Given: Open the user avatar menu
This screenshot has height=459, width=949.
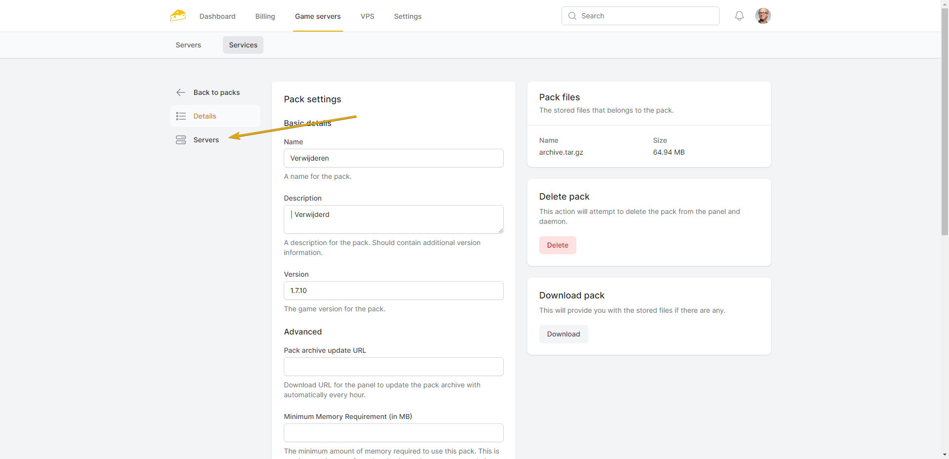Looking at the screenshot, I should point(763,16).
